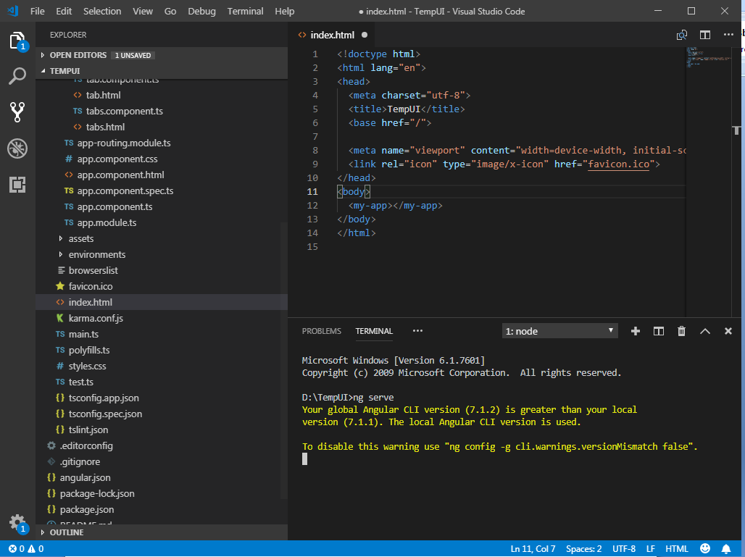Click the Split Editor icon in the editor toolbar
The height and width of the screenshot is (557, 745).
tap(704, 35)
